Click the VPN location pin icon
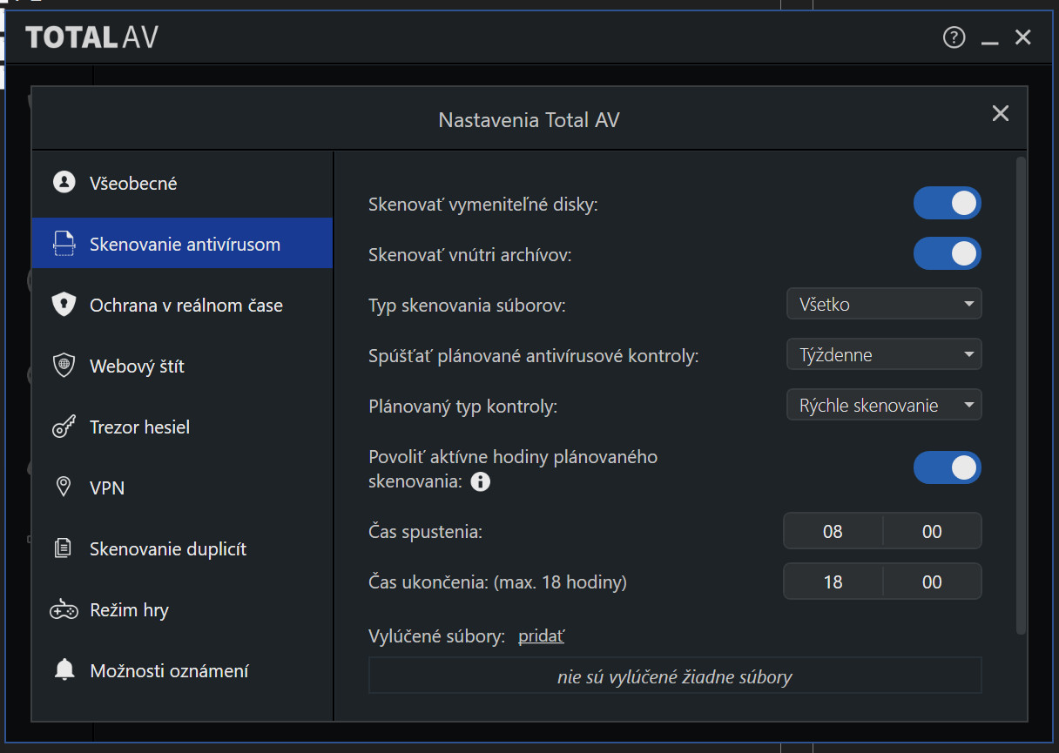 (64, 487)
